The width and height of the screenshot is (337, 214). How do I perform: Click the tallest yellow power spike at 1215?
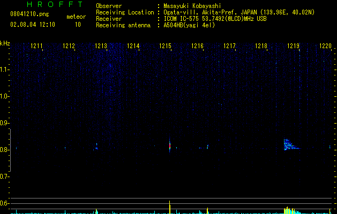[x=170, y=207]
